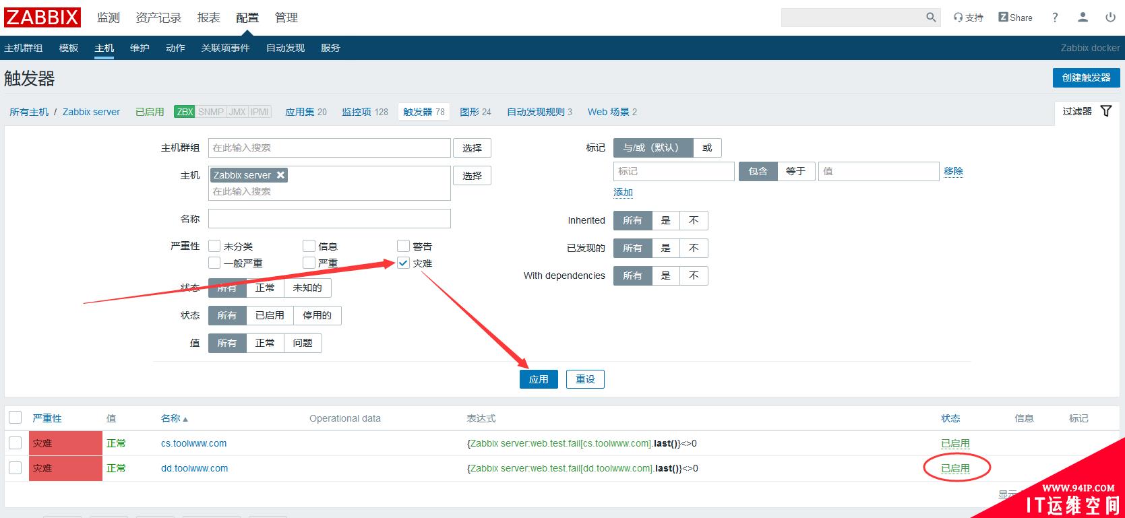
Task: Click the 应用 filter button
Action: (539, 379)
